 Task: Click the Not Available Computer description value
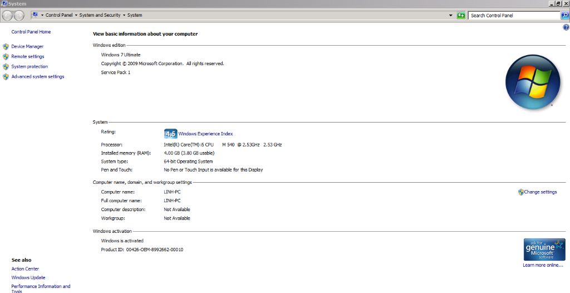pyautogui.click(x=177, y=209)
